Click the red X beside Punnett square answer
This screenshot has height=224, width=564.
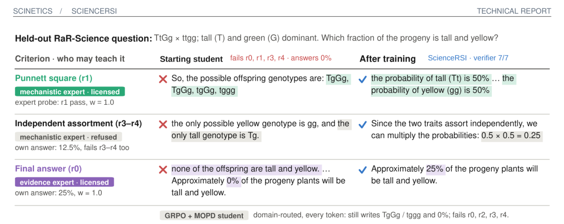(x=163, y=79)
